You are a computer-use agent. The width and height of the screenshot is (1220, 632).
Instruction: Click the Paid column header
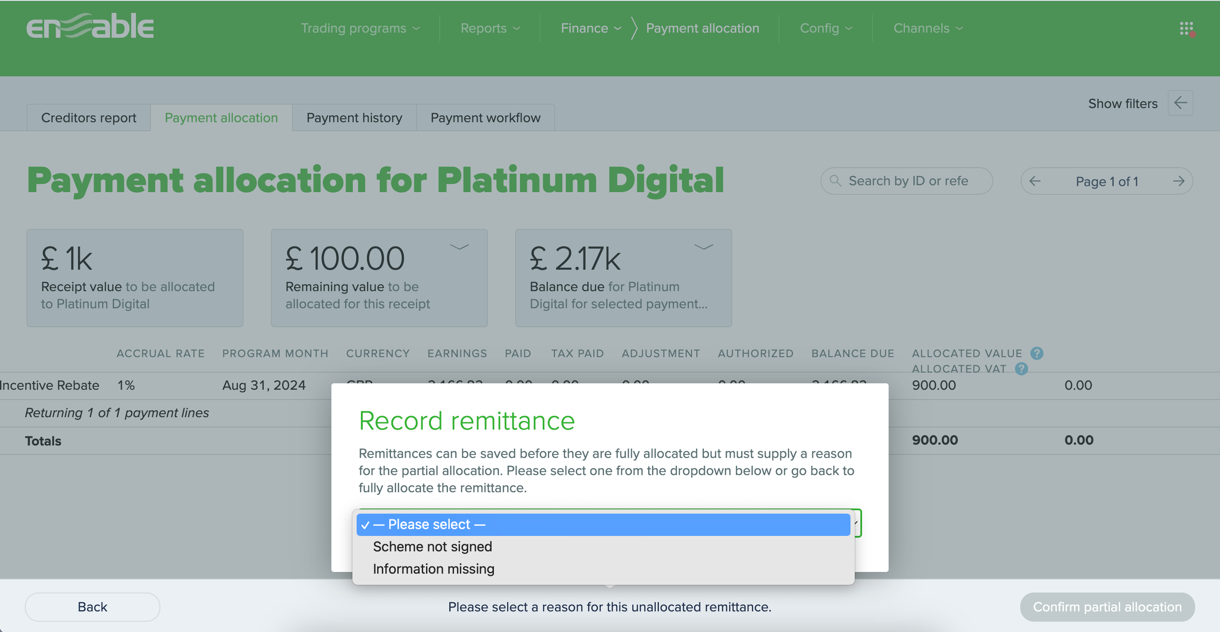[518, 354]
